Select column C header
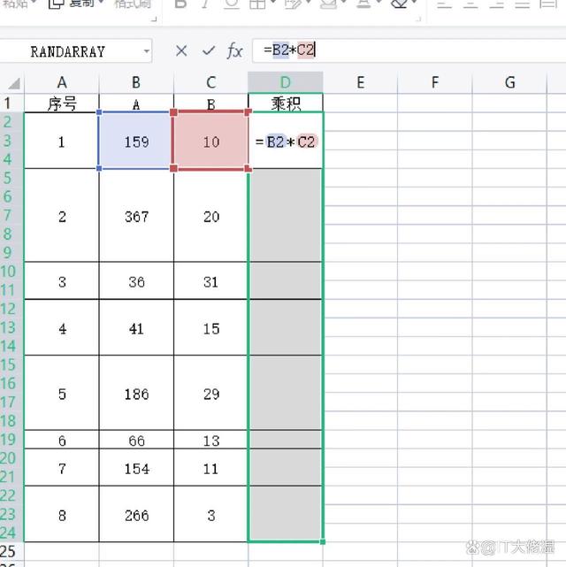Viewport: 566px width, 567px height. tap(210, 82)
